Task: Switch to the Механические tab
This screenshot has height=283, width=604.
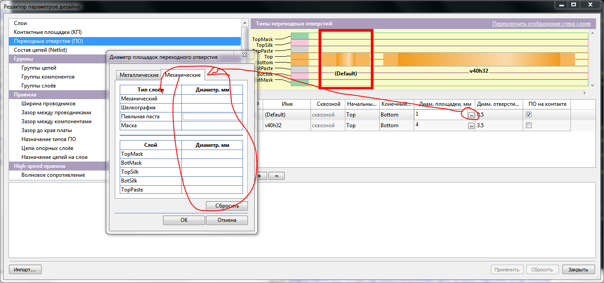Action: (183, 75)
